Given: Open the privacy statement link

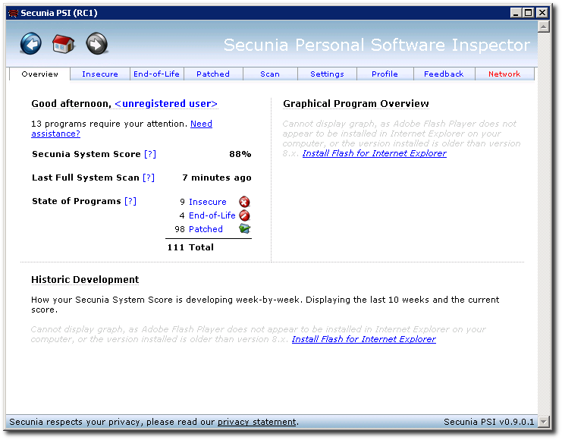Looking at the screenshot, I should 256,422.
